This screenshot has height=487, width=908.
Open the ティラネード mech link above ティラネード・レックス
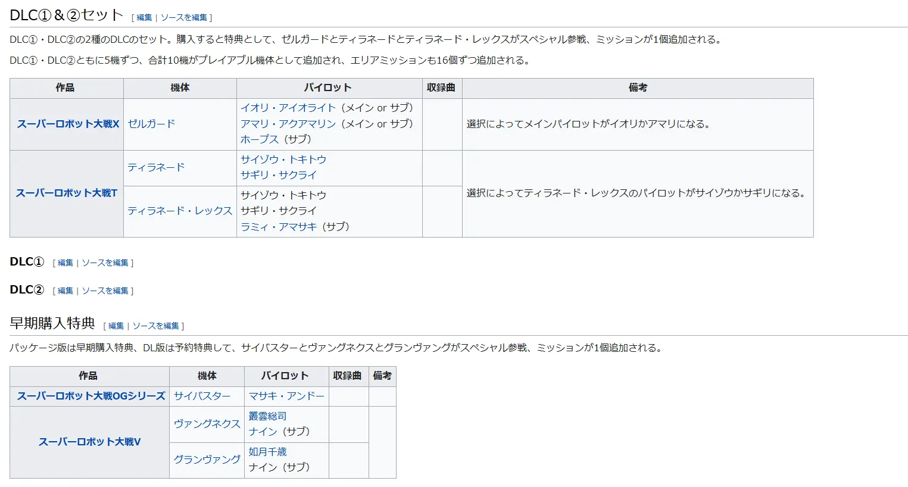tap(156, 167)
